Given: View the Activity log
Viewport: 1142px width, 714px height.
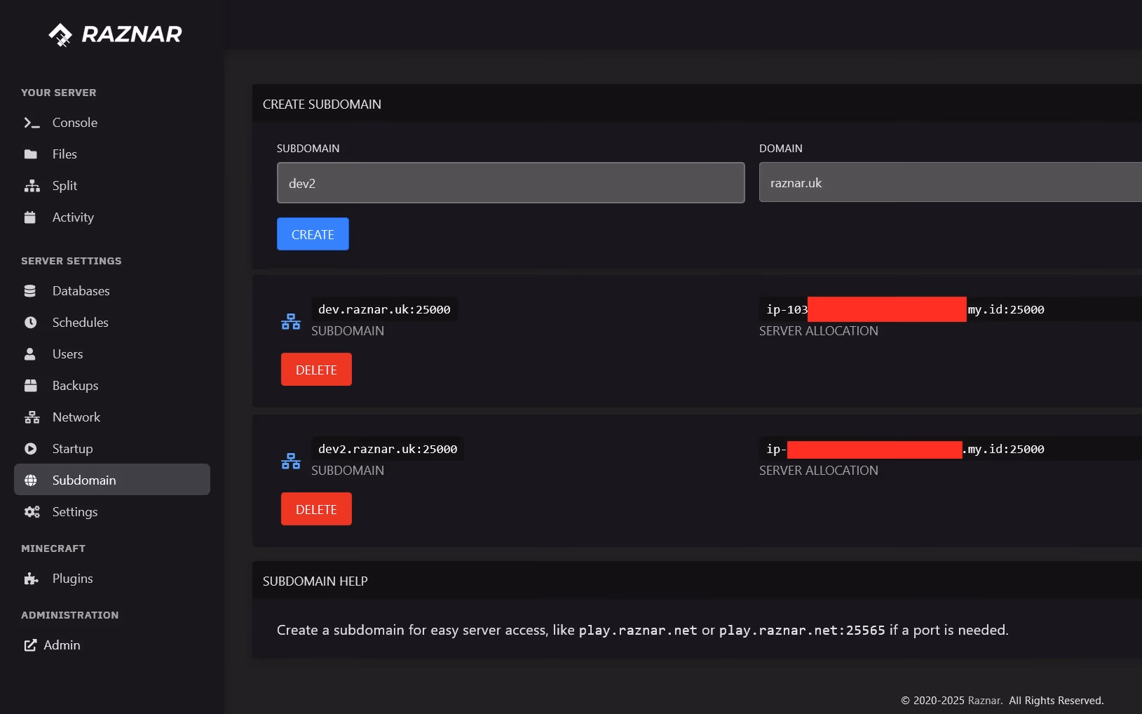Looking at the screenshot, I should click(112, 217).
